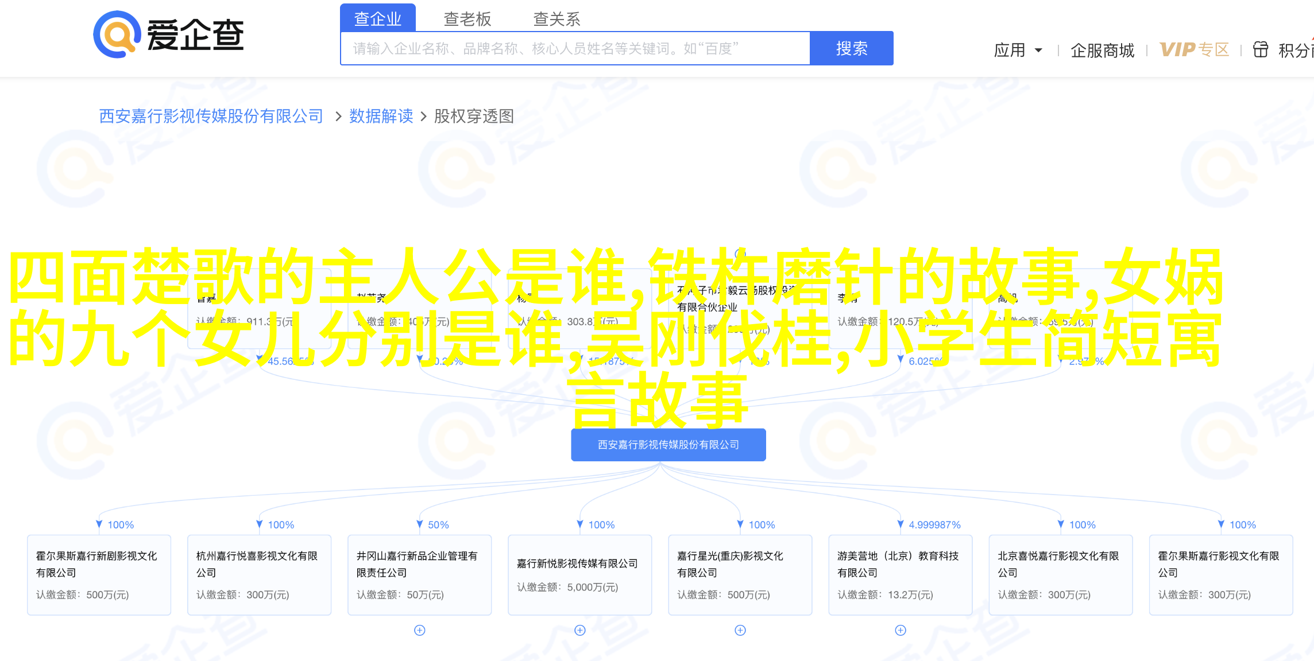
Task: Go to VIP专区
Action: (1194, 50)
